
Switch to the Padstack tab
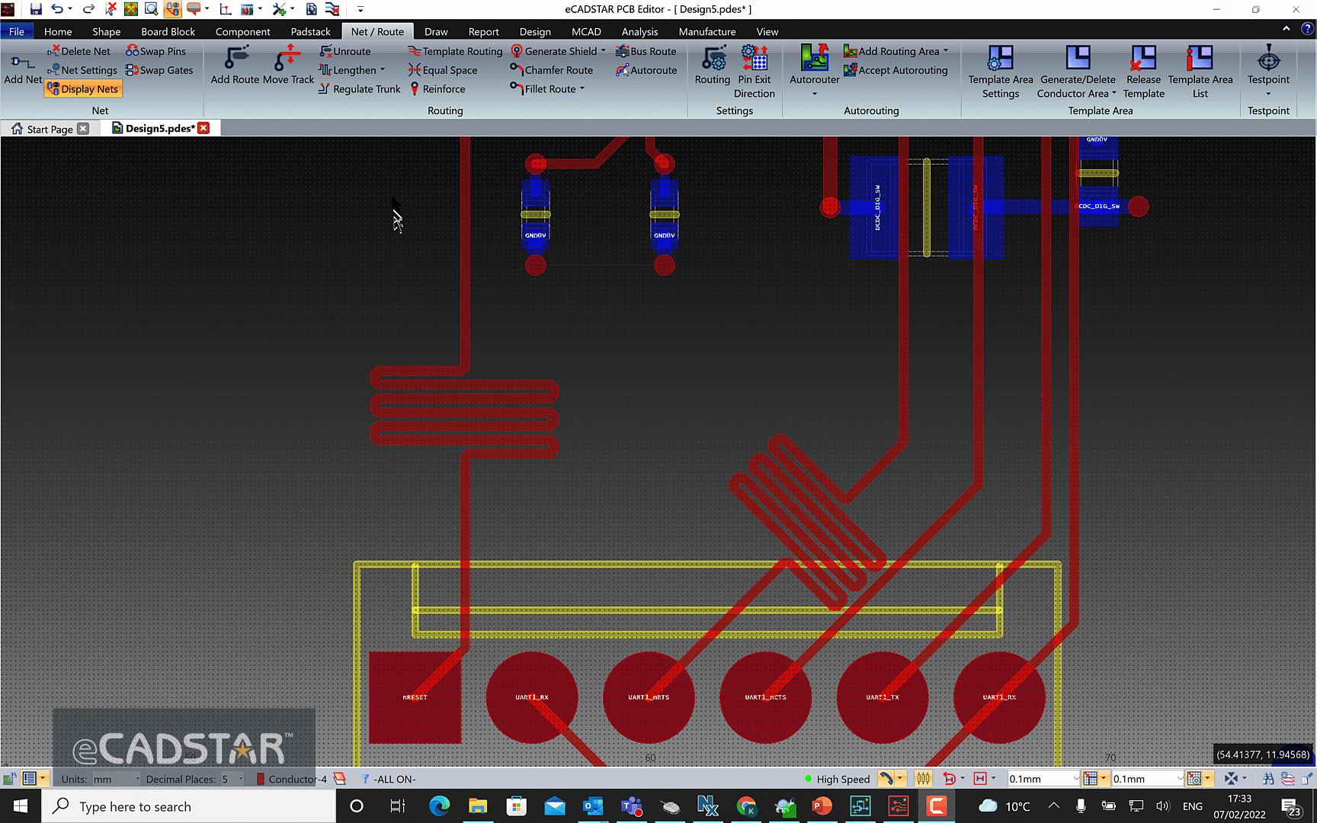pos(310,31)
